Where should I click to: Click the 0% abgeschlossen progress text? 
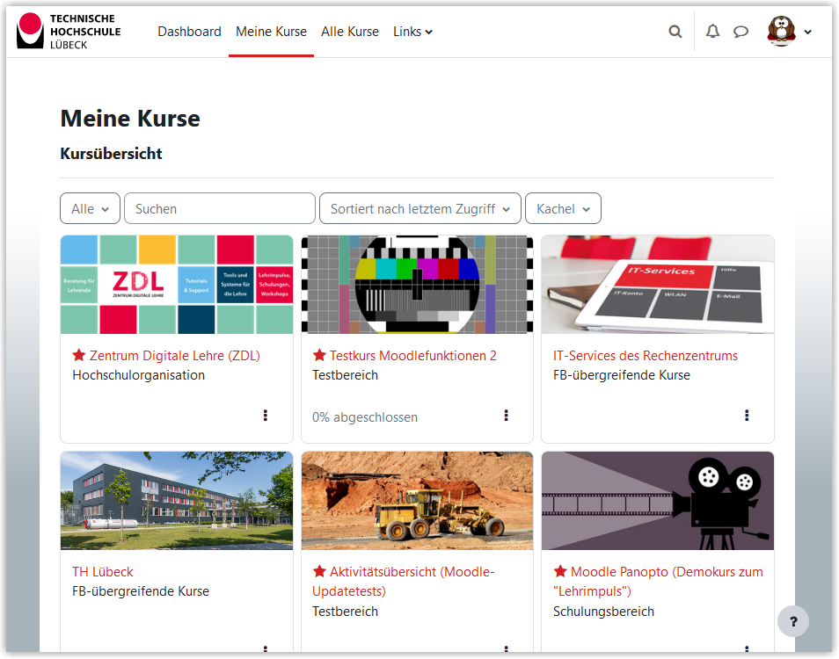(365, 417)
